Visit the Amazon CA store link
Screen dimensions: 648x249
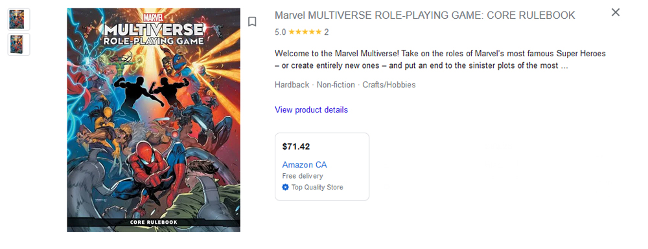click(x=305, y=165)
